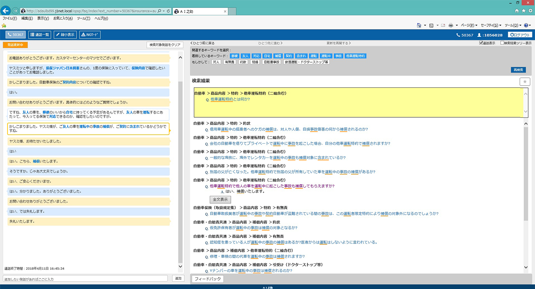Toggle 通話表示 checkbox
The width and height of the screenshot is (535, 289).
[481, 43]
